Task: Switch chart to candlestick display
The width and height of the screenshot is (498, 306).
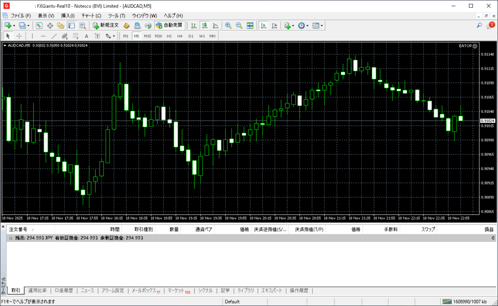Action: (204, 25)
